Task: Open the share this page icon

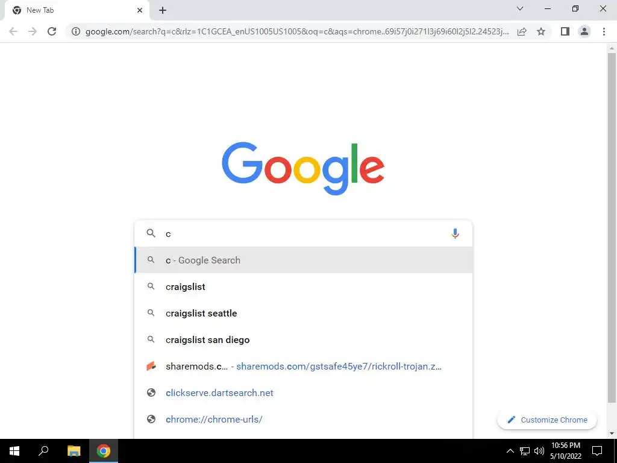Action: 522,31
